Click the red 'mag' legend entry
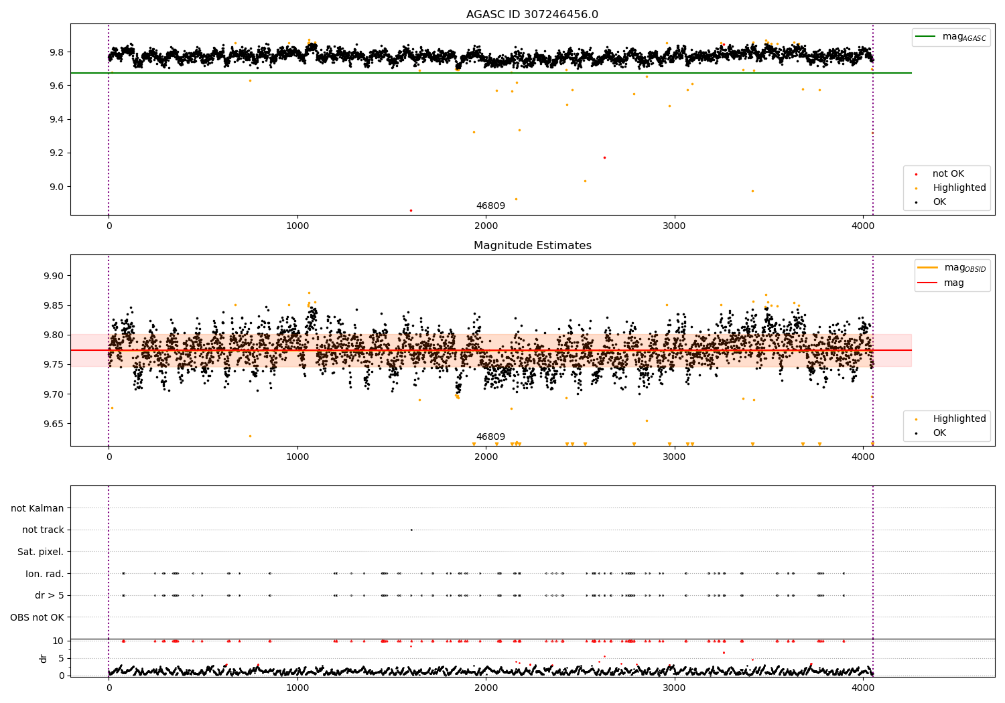Image resolution: width=1005 pixels, height=703 pixels. click(942, 283)
